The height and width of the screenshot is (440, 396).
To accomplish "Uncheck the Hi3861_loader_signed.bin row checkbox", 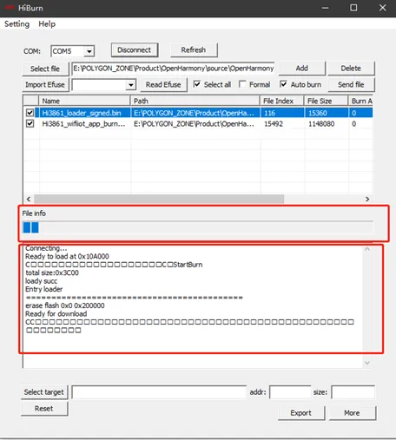I will point(30,113).
